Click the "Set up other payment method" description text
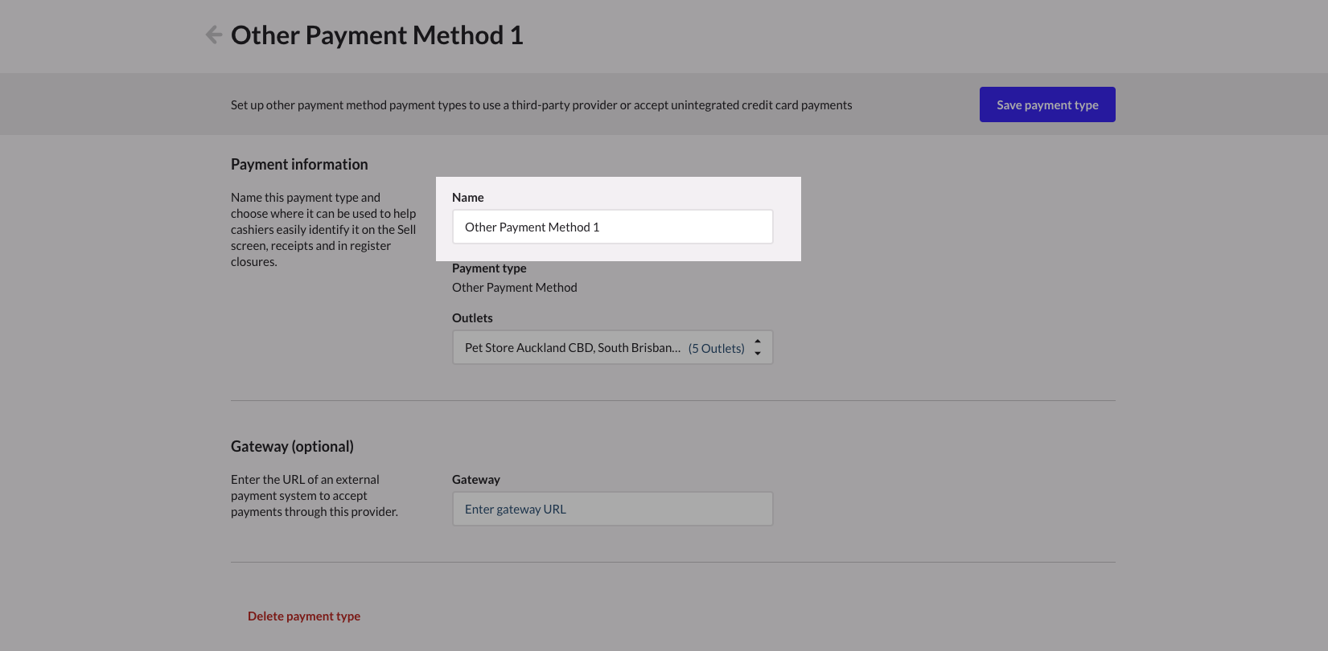 click(x=541, y=105)
